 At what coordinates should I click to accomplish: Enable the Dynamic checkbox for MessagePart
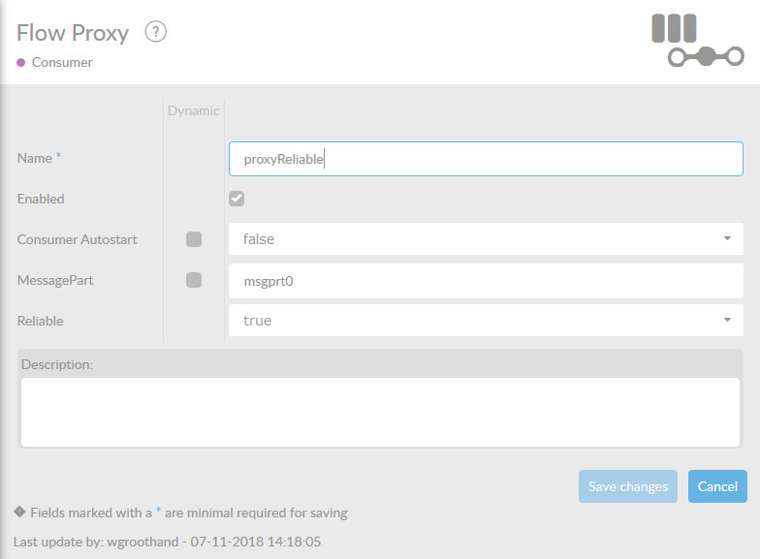(194, 280)
